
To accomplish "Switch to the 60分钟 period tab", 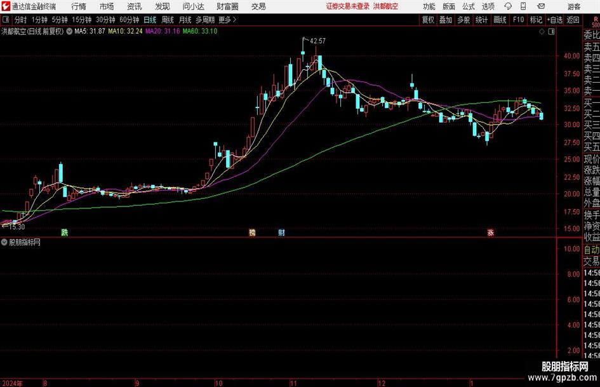I will pos(129,20).
